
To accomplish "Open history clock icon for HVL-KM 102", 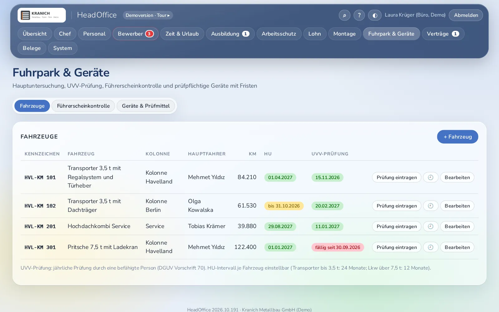I will pos(431,206).
